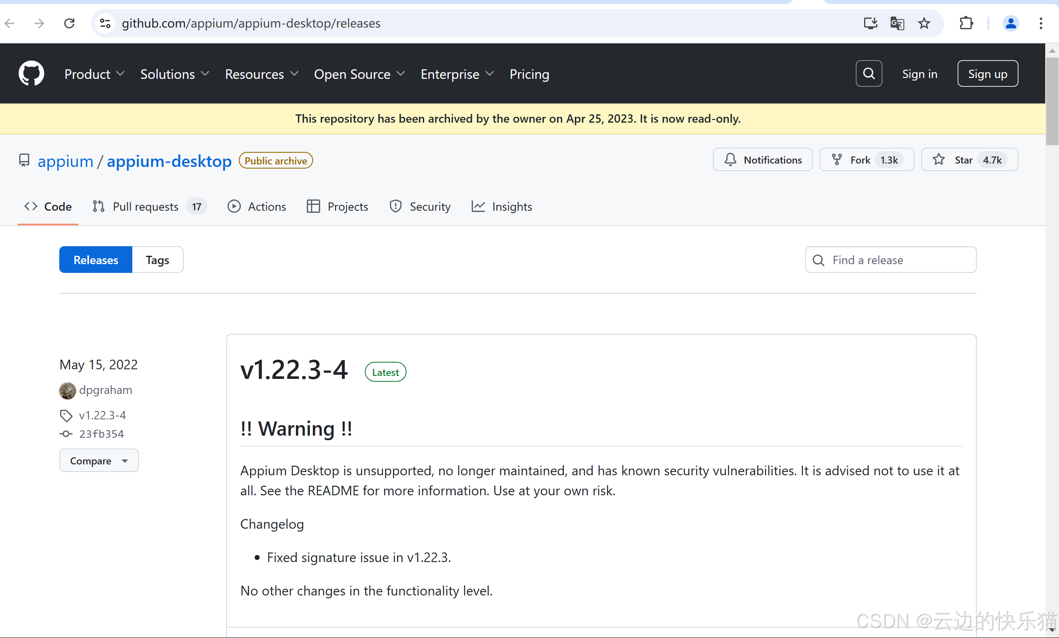This screenshot has width=1059, height=638.
Task: Reload the page
Action: tap(69, 23)
